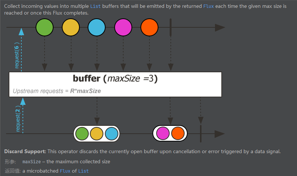The image size is (297, 176).
Task: Click the buffer (maxSize =3) operator title
Action: click(115, 79)
